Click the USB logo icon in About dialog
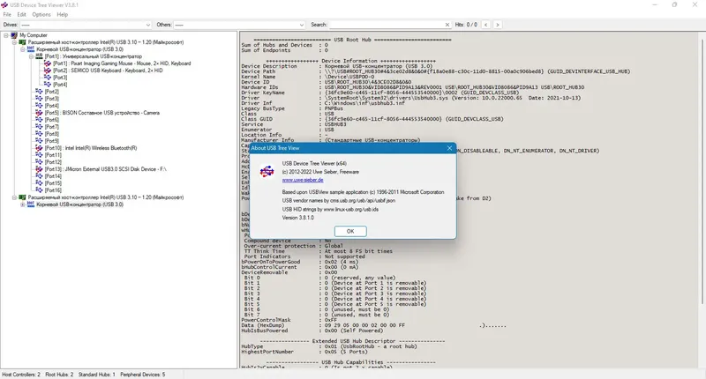The width and height of the screenshot is (706, 379). coord(267,172)
